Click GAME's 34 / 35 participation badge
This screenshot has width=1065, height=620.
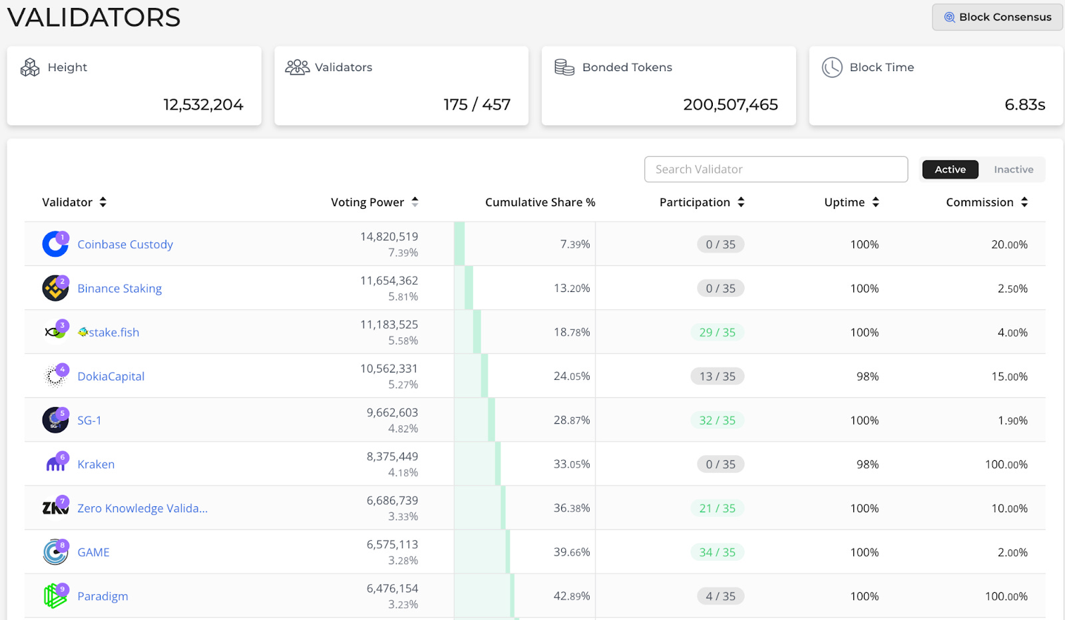[x=718, y=551]
